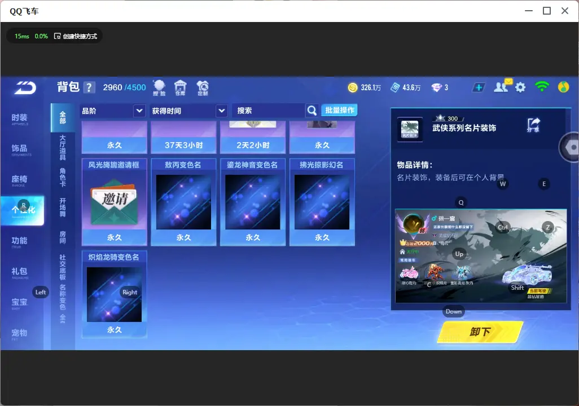
Task: Click the green Wi-Fi signal icon
Action: click(542, 87)
